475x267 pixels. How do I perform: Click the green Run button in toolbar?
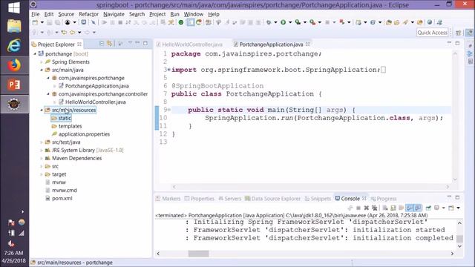(283, 22)
